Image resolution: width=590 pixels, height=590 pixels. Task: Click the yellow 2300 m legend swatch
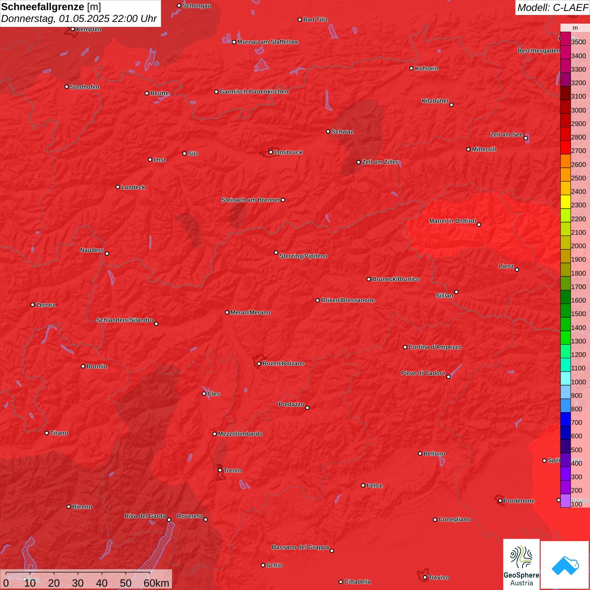coord(566,201)
